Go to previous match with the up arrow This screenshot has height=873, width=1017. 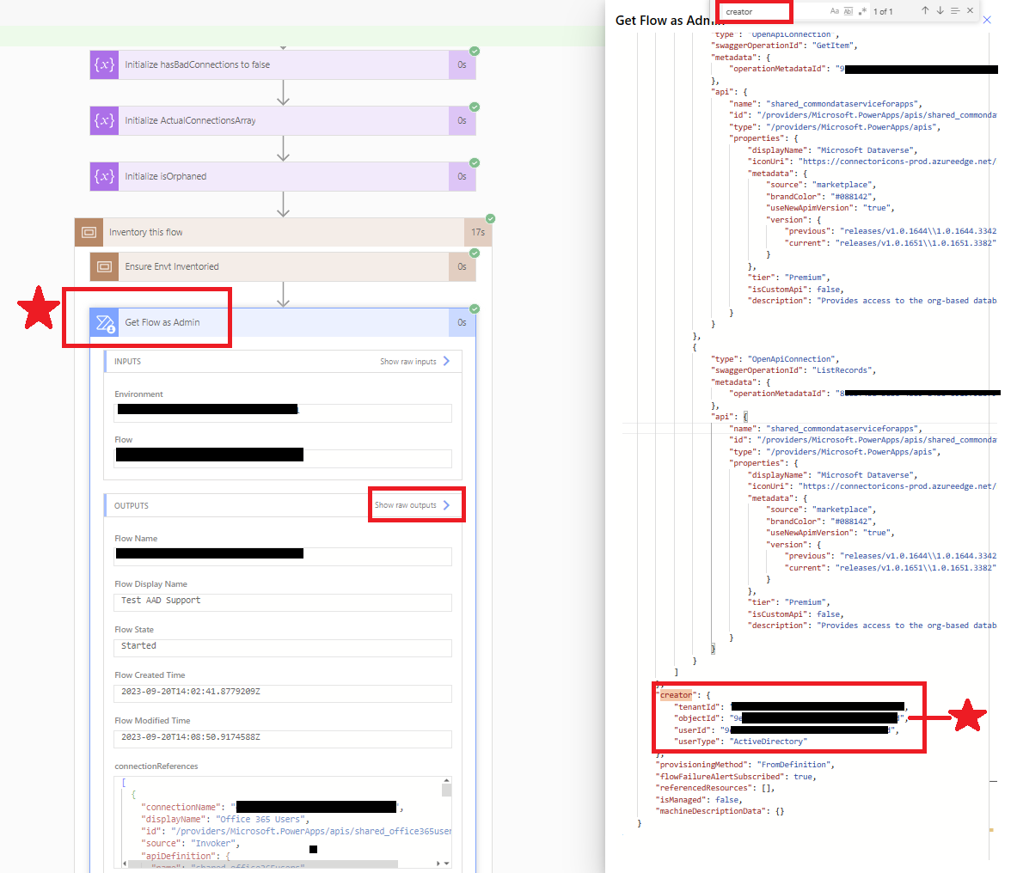pyautogui.click(x=925, y=10)
